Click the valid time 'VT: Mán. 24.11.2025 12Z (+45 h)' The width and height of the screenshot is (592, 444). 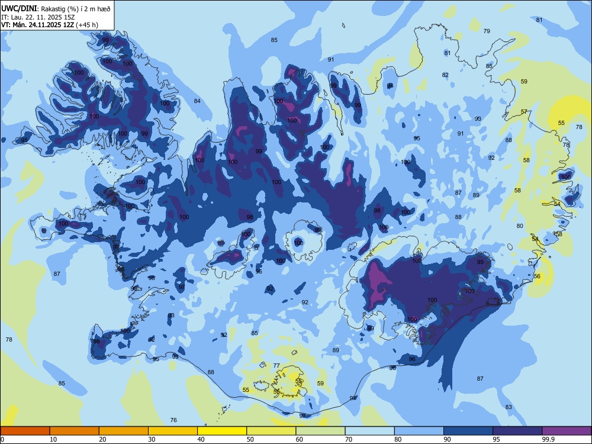click(50, 25)
